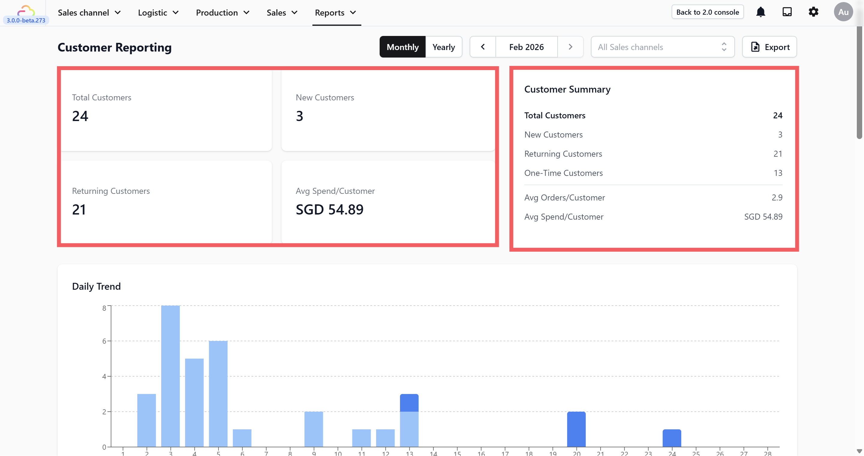Switch to Yearly view toggle
The height and width of the screenshot is (456, 864).
coord(443,47)
